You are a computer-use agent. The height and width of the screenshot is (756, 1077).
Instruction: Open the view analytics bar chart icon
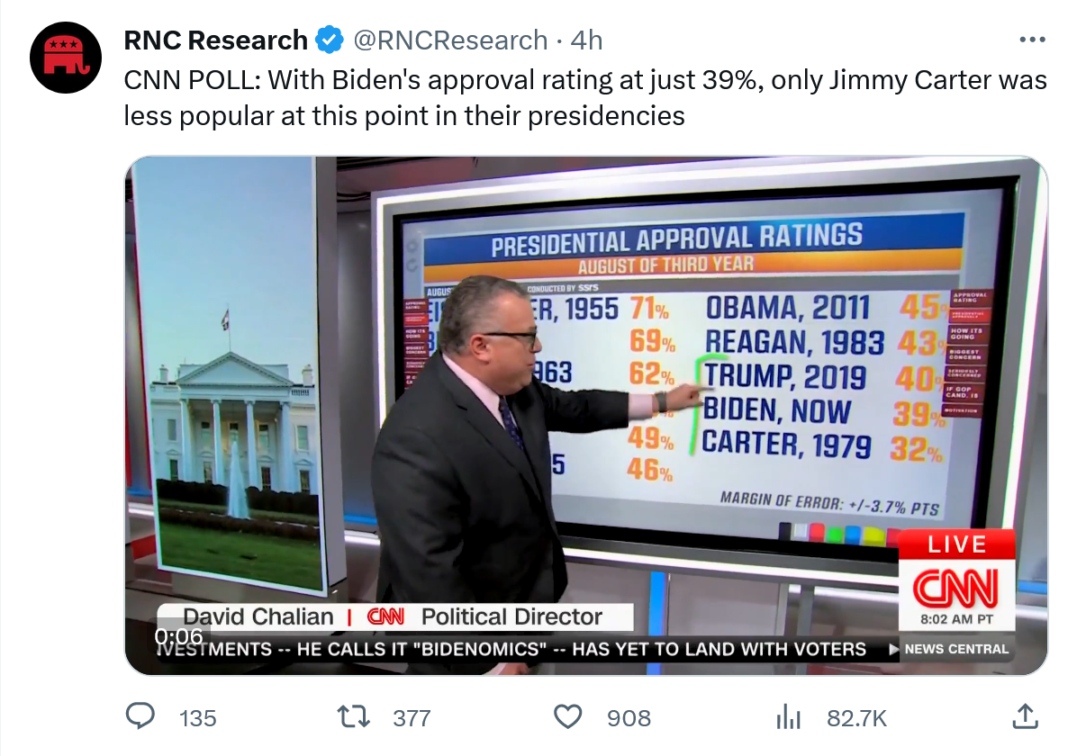point(788,716)
